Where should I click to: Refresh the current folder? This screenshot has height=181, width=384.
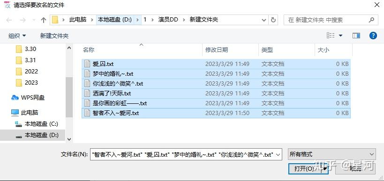tap(273, 20)
